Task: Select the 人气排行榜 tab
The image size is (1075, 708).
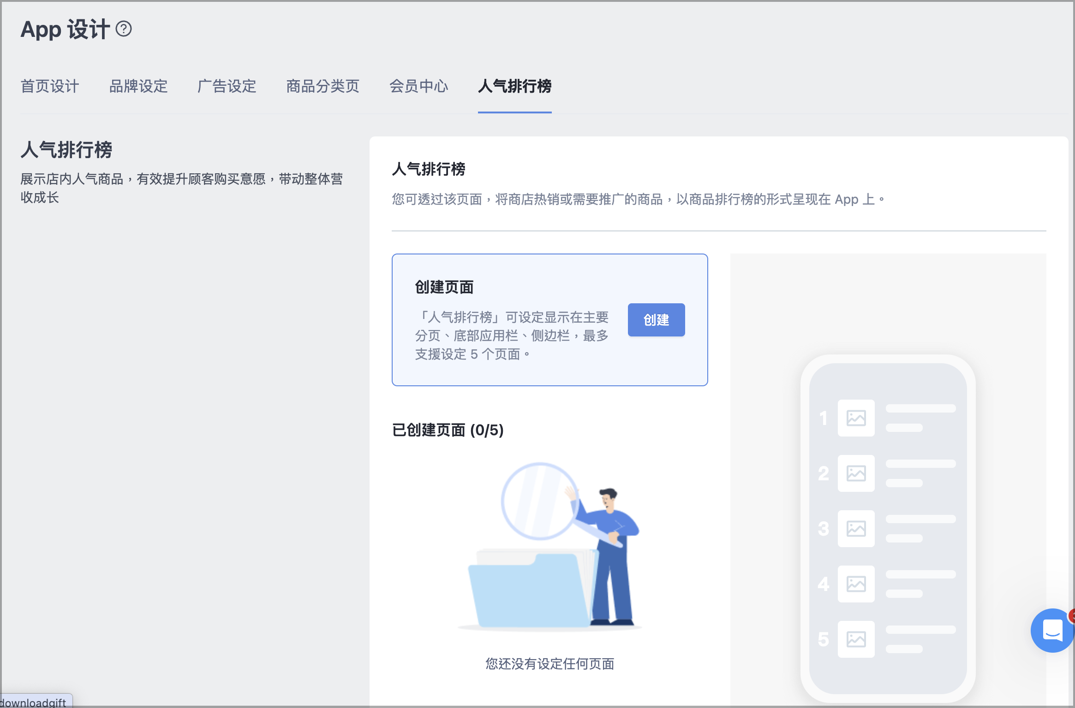Action: (515, 86)
